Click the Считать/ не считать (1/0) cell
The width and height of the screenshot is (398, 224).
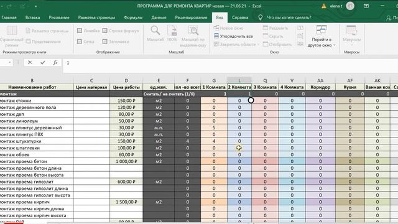click(x=169, y=94)
